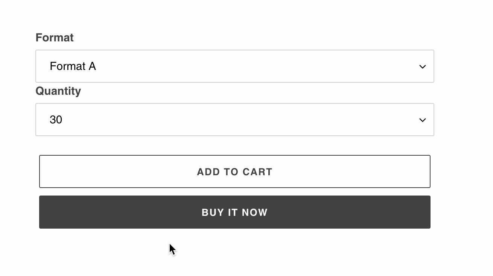
Task: Click the down arrow beside "Format A"
Action: coord(422,67)
